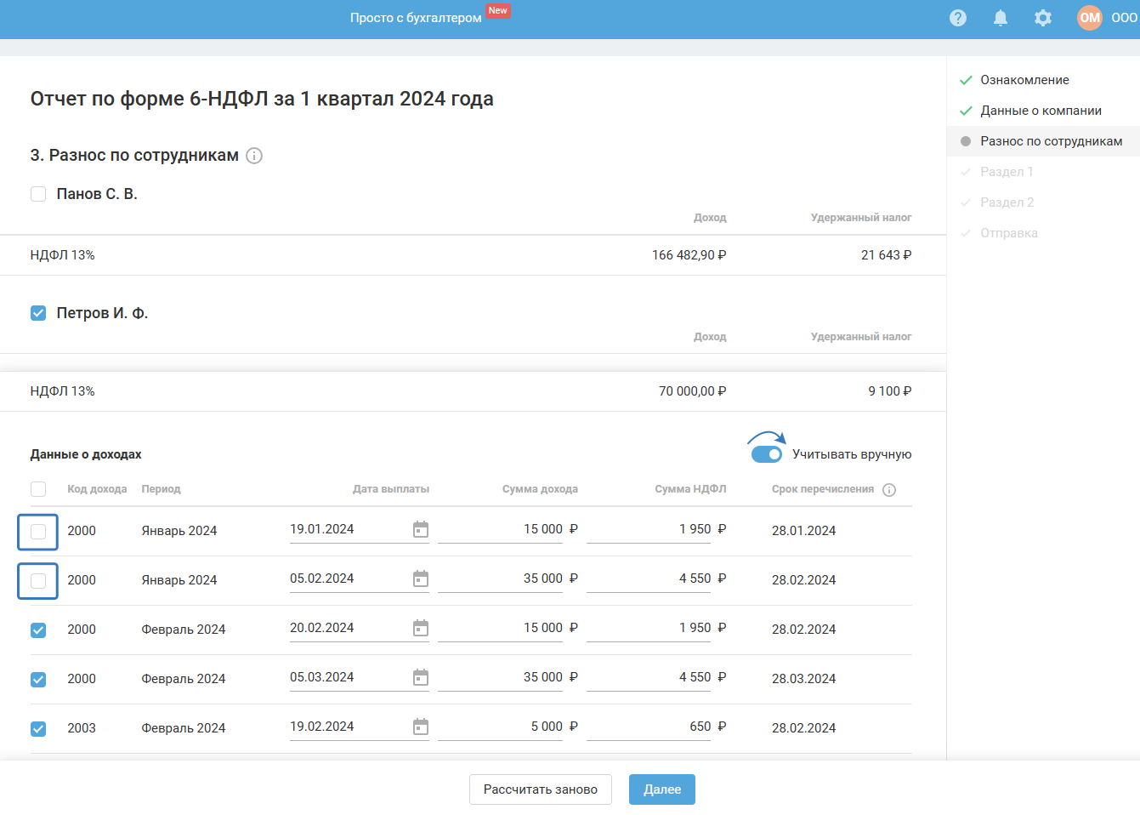Open calendar for 19.01.2024 payment date
The image size is (1140, 815).
421,530
